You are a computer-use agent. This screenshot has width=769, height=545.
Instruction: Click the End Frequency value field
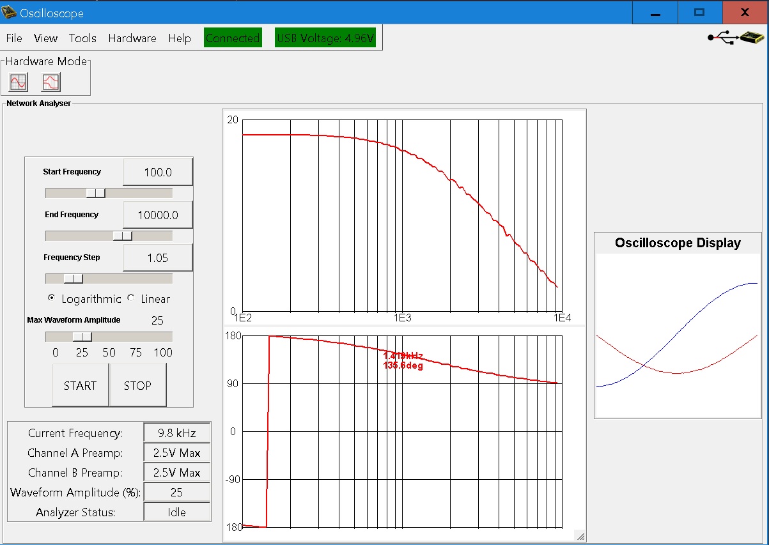[158, 215]
